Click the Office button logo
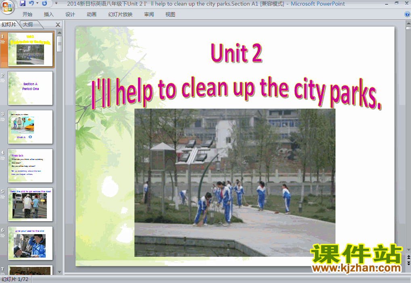This screenshot has height=283, width=411. (7, 6)
